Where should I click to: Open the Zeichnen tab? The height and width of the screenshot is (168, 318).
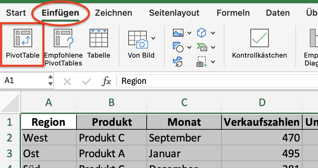click(113, 13)
